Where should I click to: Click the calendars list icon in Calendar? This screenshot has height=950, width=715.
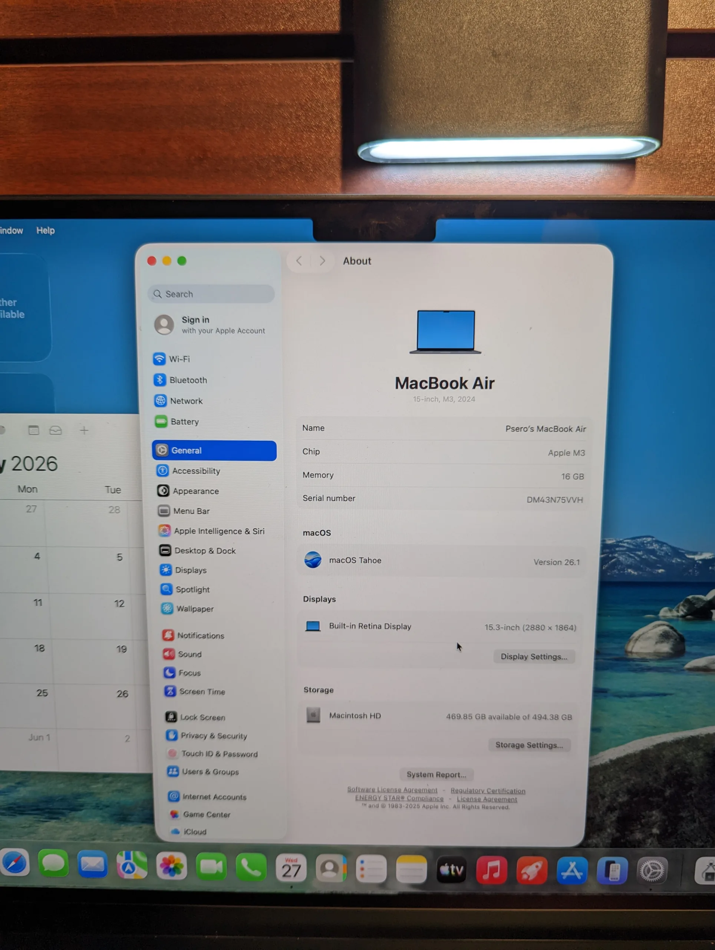pos(33,430)
